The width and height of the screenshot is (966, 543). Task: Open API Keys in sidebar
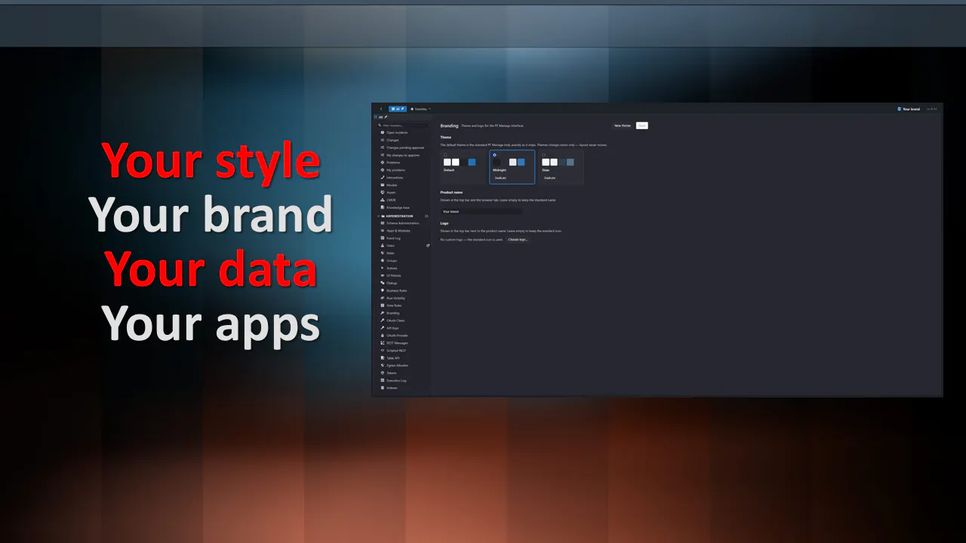[x=393, y=328]
